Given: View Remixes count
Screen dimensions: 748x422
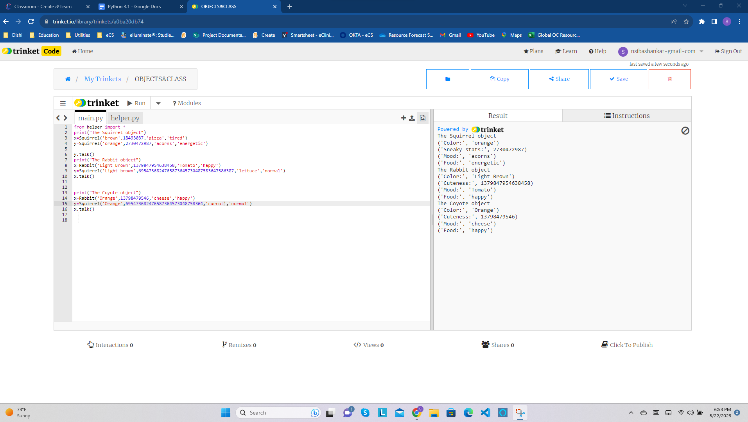Looking at the screenshot, I should pyautogui.click(x=239, y=345).
